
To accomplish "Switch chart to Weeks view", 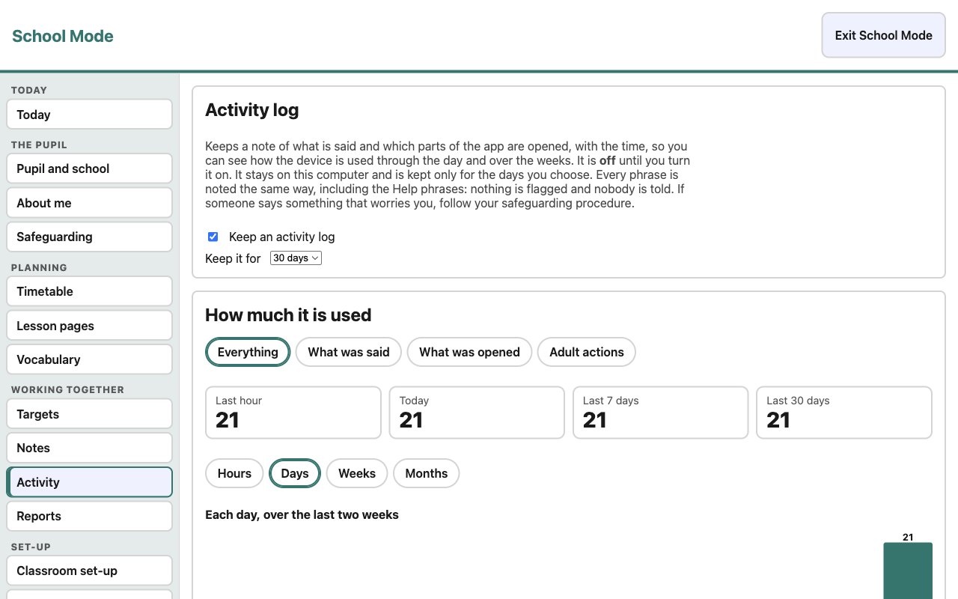I will 357,473.
